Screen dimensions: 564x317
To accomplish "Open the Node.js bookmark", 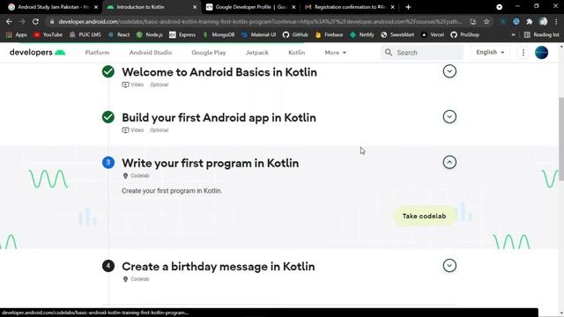I will [150, 35].
